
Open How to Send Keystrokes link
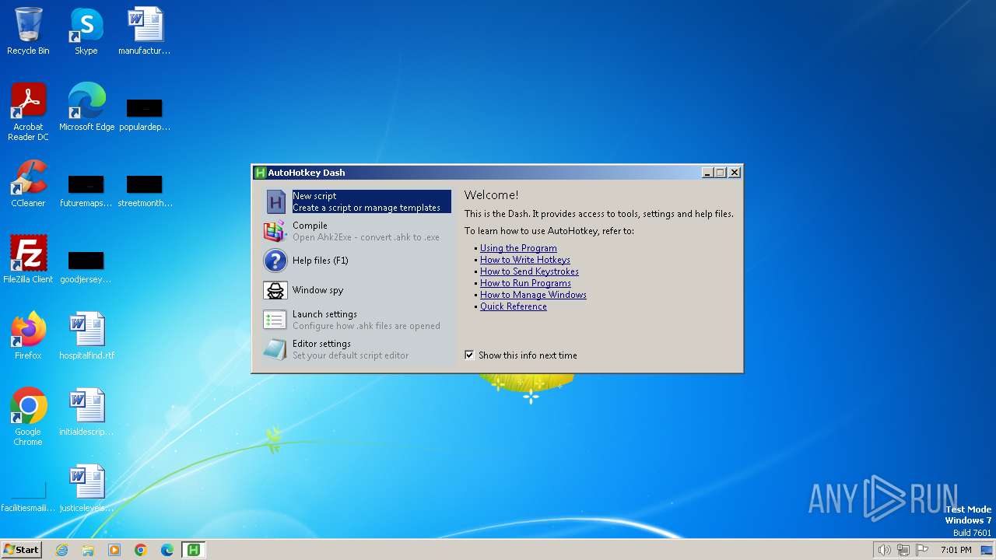pos(529,271)
